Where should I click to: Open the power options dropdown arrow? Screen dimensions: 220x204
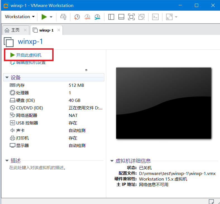[x=51, y=17]
